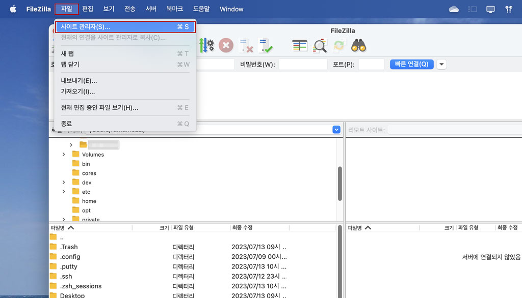Click the red cancel operation icon
The height and width of the screenshot is (298, 522).
[x=226, y=45]
